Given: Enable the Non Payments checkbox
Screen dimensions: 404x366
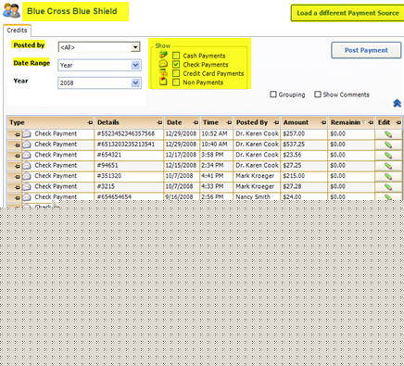Looking at the screenshot, I should (176, 82).
